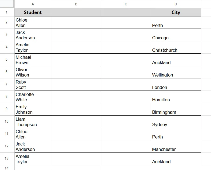Image resolution: width=211 pixels, height=170 pixels.
Task: Select column D header
Action: 176,4
